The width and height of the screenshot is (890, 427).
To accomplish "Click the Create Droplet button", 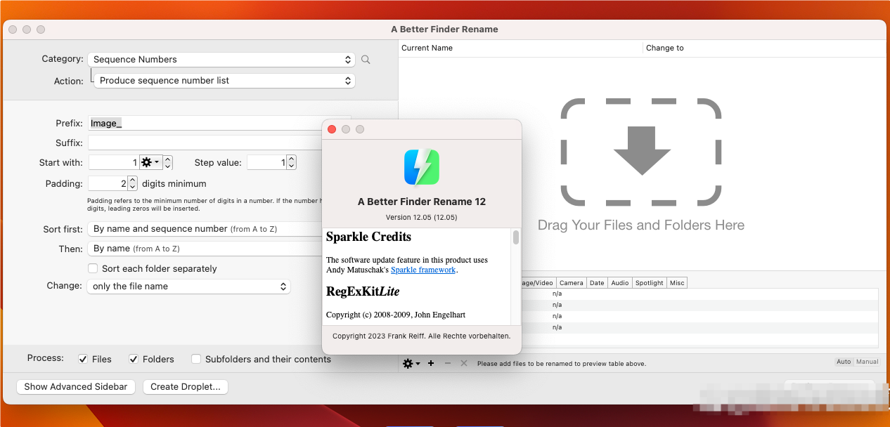I will 186,386.
